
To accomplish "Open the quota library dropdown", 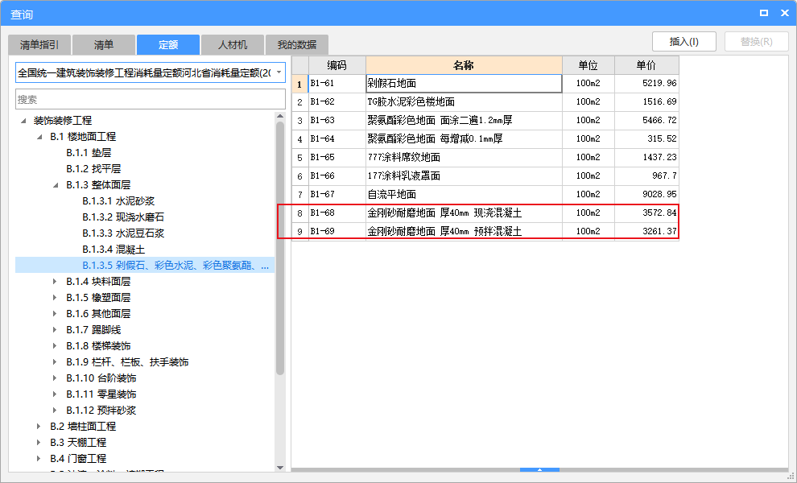I will pos(279,72).
